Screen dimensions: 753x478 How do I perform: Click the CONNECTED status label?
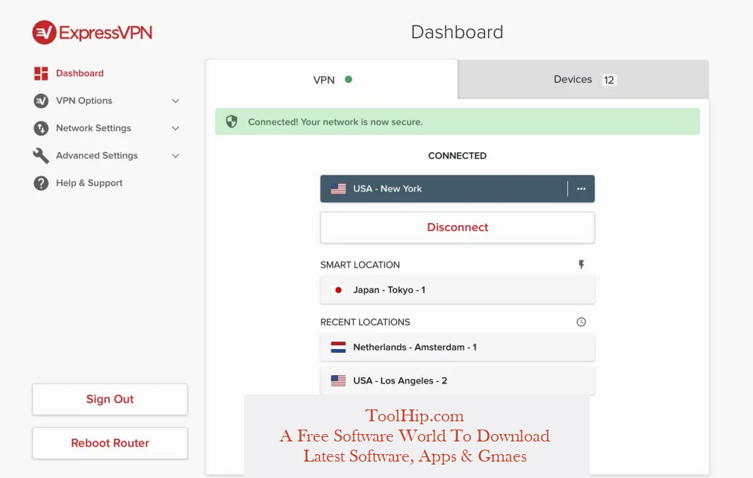coord(457,156)
